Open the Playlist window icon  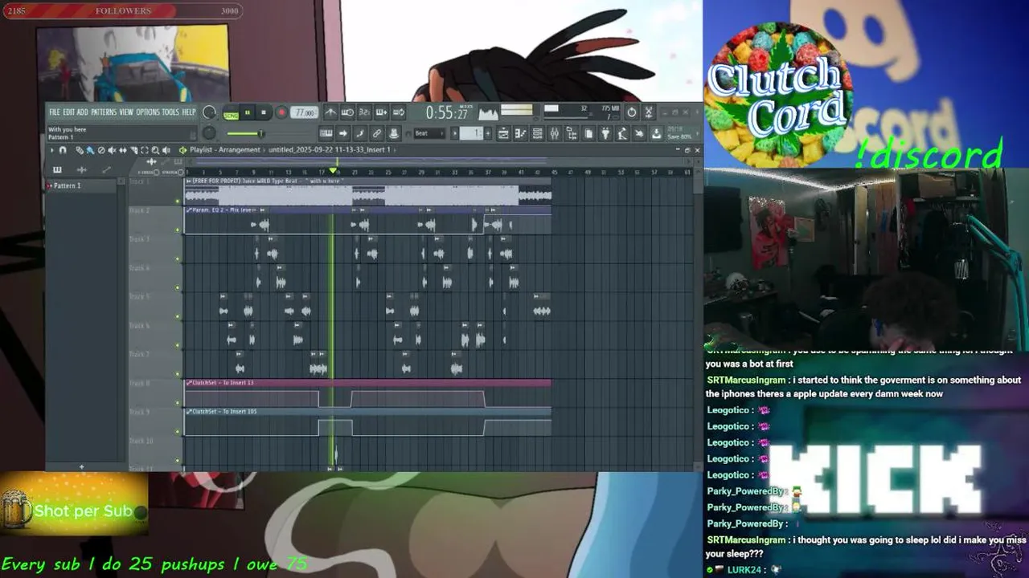[x=503, y=133]
